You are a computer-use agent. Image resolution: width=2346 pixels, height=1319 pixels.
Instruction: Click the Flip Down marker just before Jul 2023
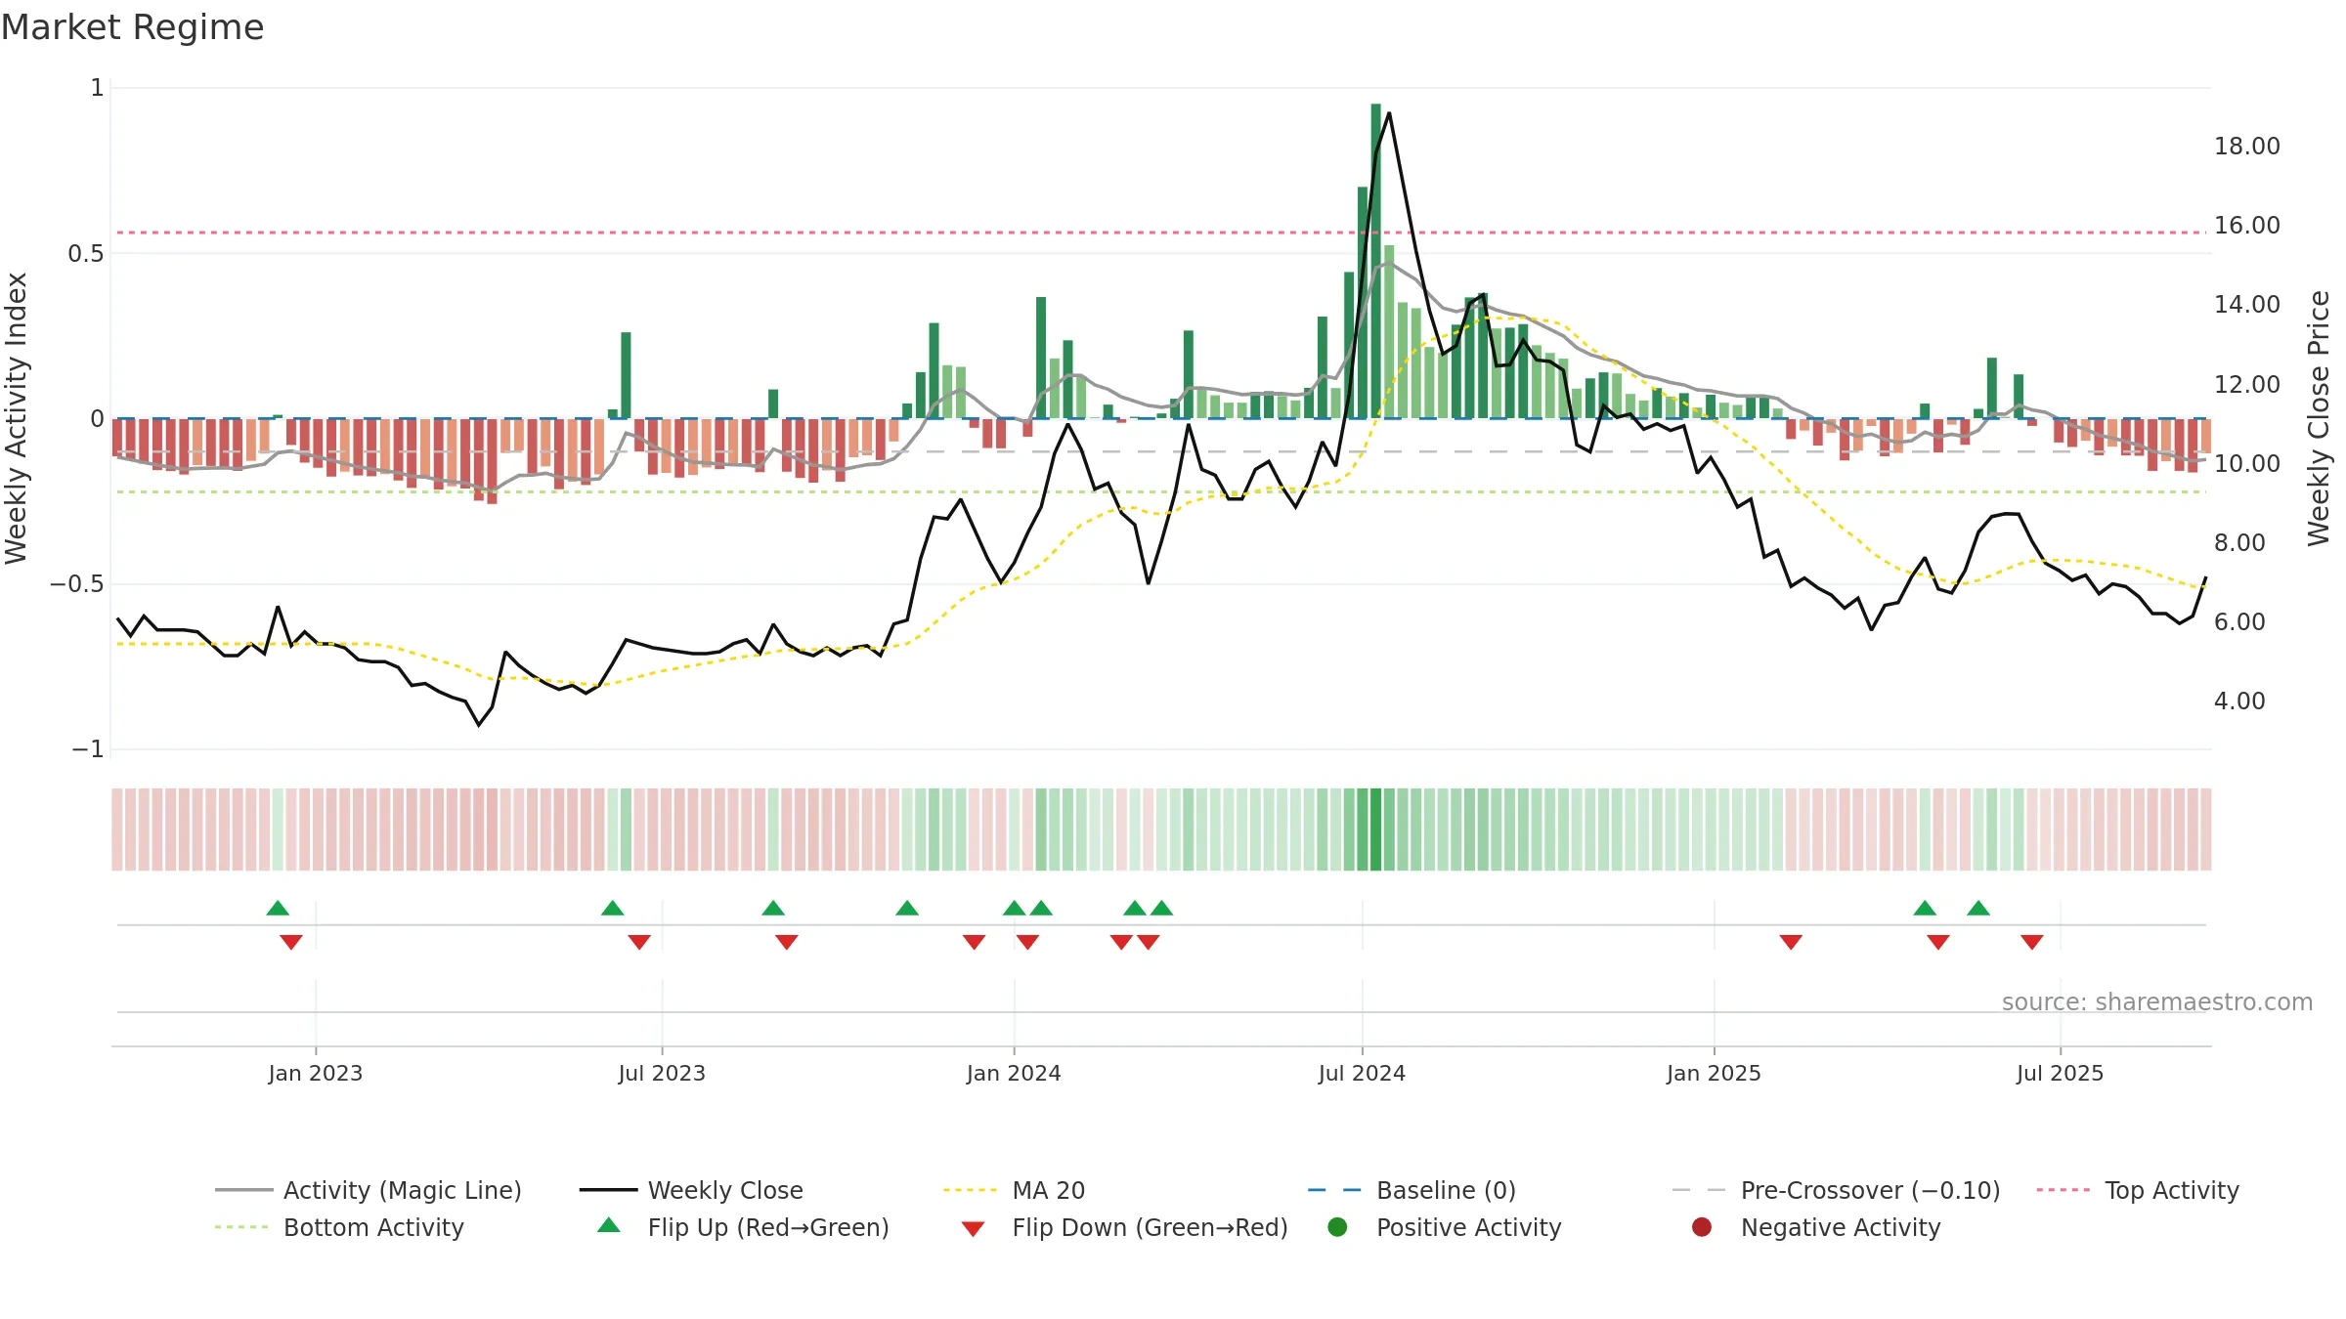639,942
